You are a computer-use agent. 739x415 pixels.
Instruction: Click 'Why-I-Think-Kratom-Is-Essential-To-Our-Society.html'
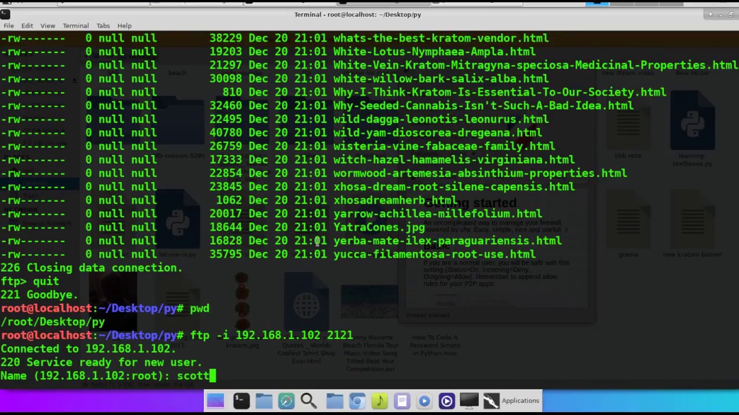(500, 92)
